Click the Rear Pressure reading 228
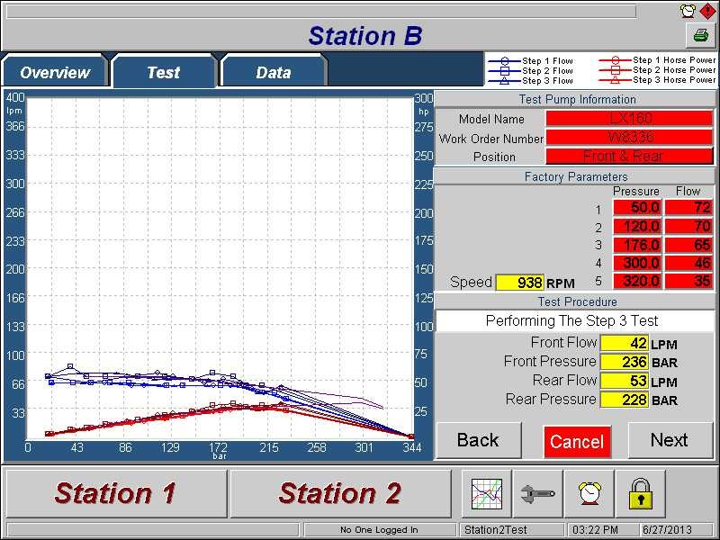Viewport: 720px width, 540px height. (625, 400)
